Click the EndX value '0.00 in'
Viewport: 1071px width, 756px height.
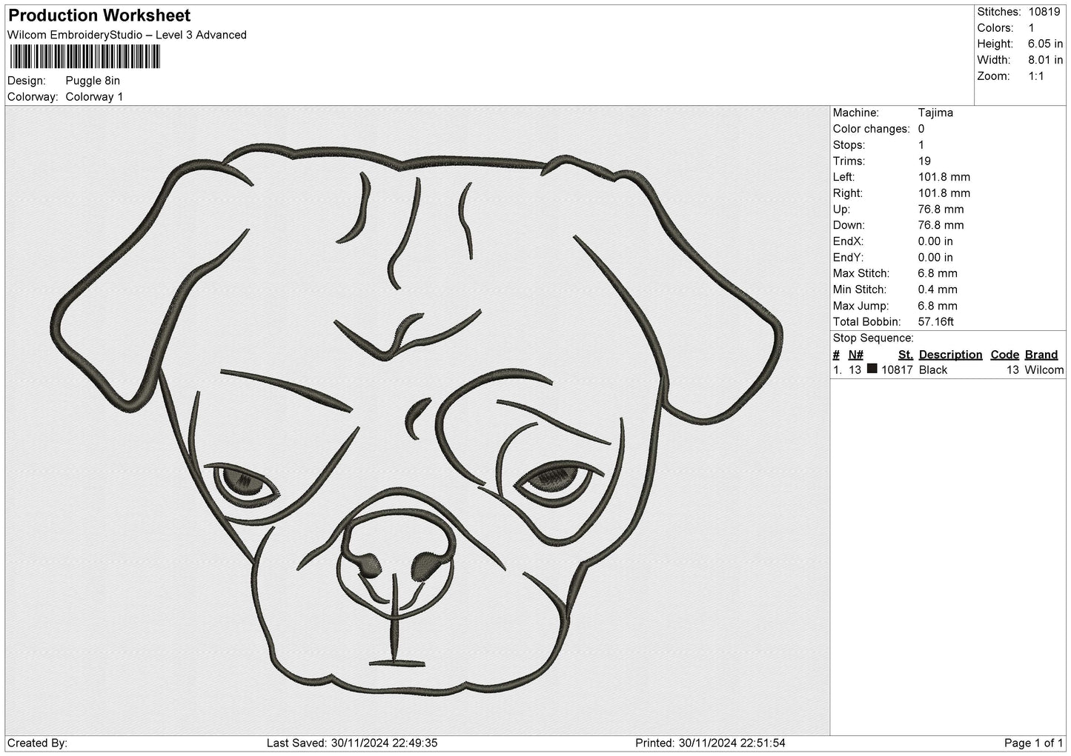935,241
